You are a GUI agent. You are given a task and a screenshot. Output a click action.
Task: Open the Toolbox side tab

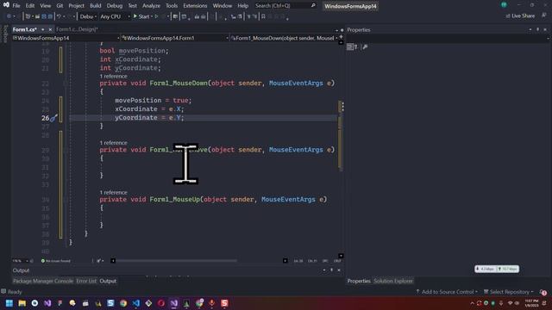(5, 34)
